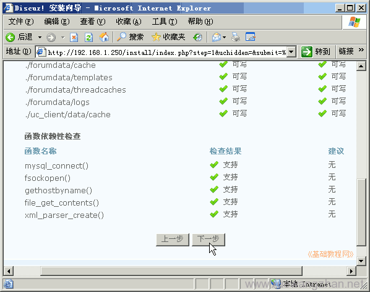The height and width of the screenshot is (292, 370).
Task: Click the 本地 Intranet zone indicator
Action: tap(302, 284)
